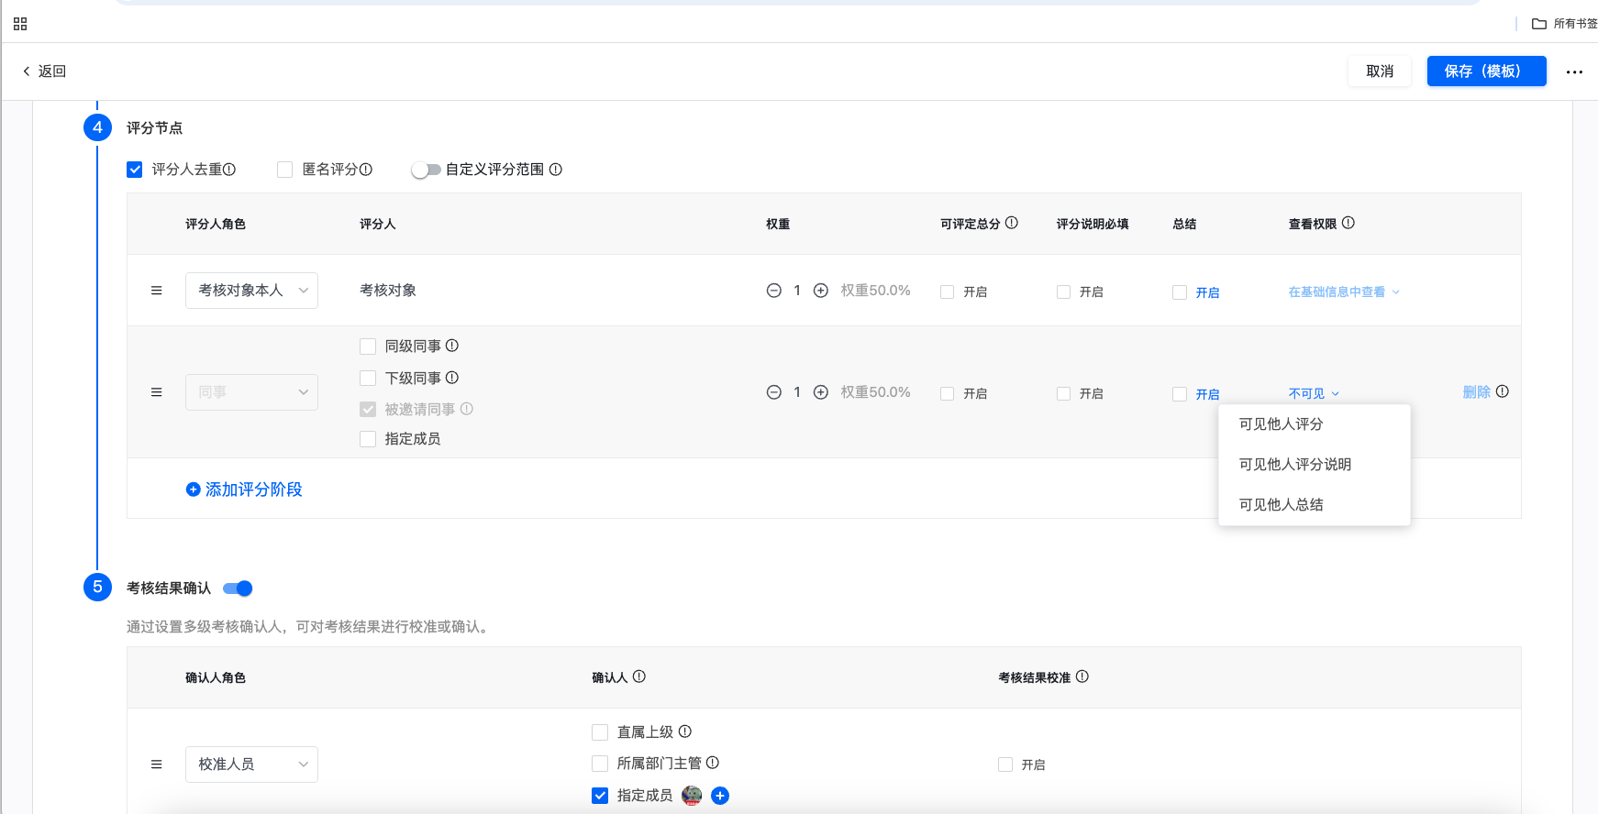
Task: Check 指定成员 checkbox in 同事 row
Action: pos(368,439)
